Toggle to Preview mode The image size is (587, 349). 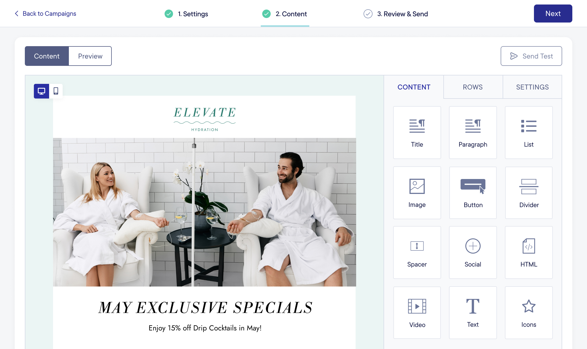point(90,56)
